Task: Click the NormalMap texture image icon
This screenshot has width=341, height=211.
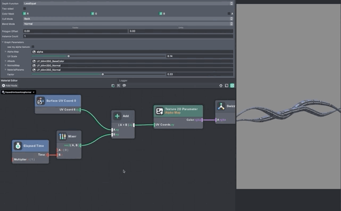Action: (34, 66)
